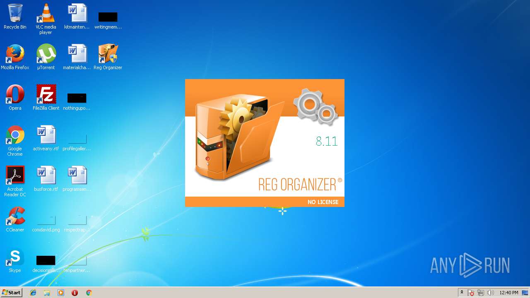Click the Show desktop button
This screenshot has height=298, width=530.
coord(525,293)
